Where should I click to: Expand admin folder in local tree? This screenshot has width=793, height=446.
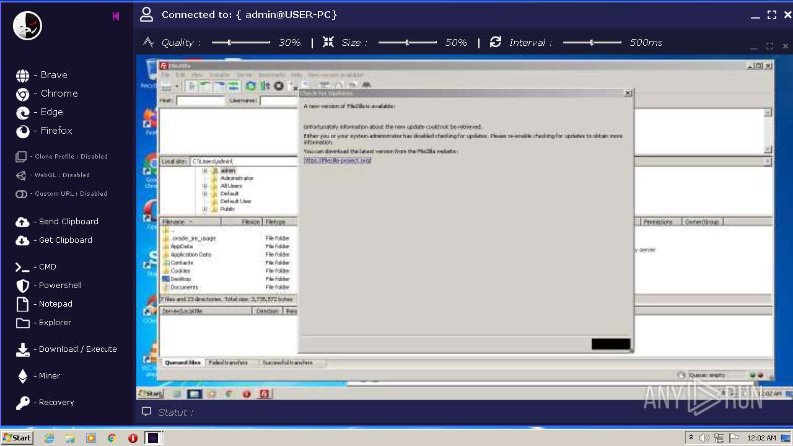204,170
